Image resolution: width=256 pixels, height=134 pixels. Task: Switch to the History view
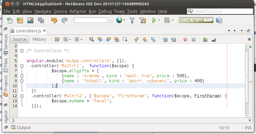39,39
